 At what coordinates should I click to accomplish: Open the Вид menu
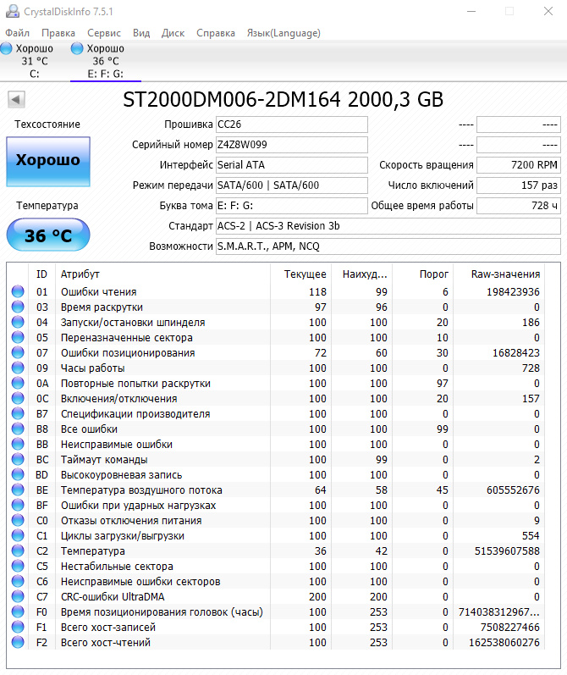(x=141, y=33)
